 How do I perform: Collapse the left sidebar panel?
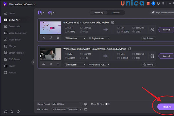point(33,62)
